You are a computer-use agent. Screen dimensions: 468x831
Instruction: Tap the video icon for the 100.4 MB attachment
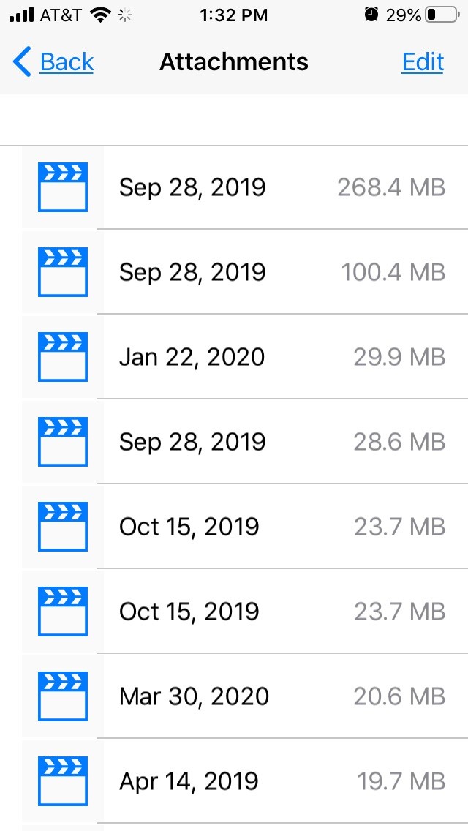pos(62,271)
